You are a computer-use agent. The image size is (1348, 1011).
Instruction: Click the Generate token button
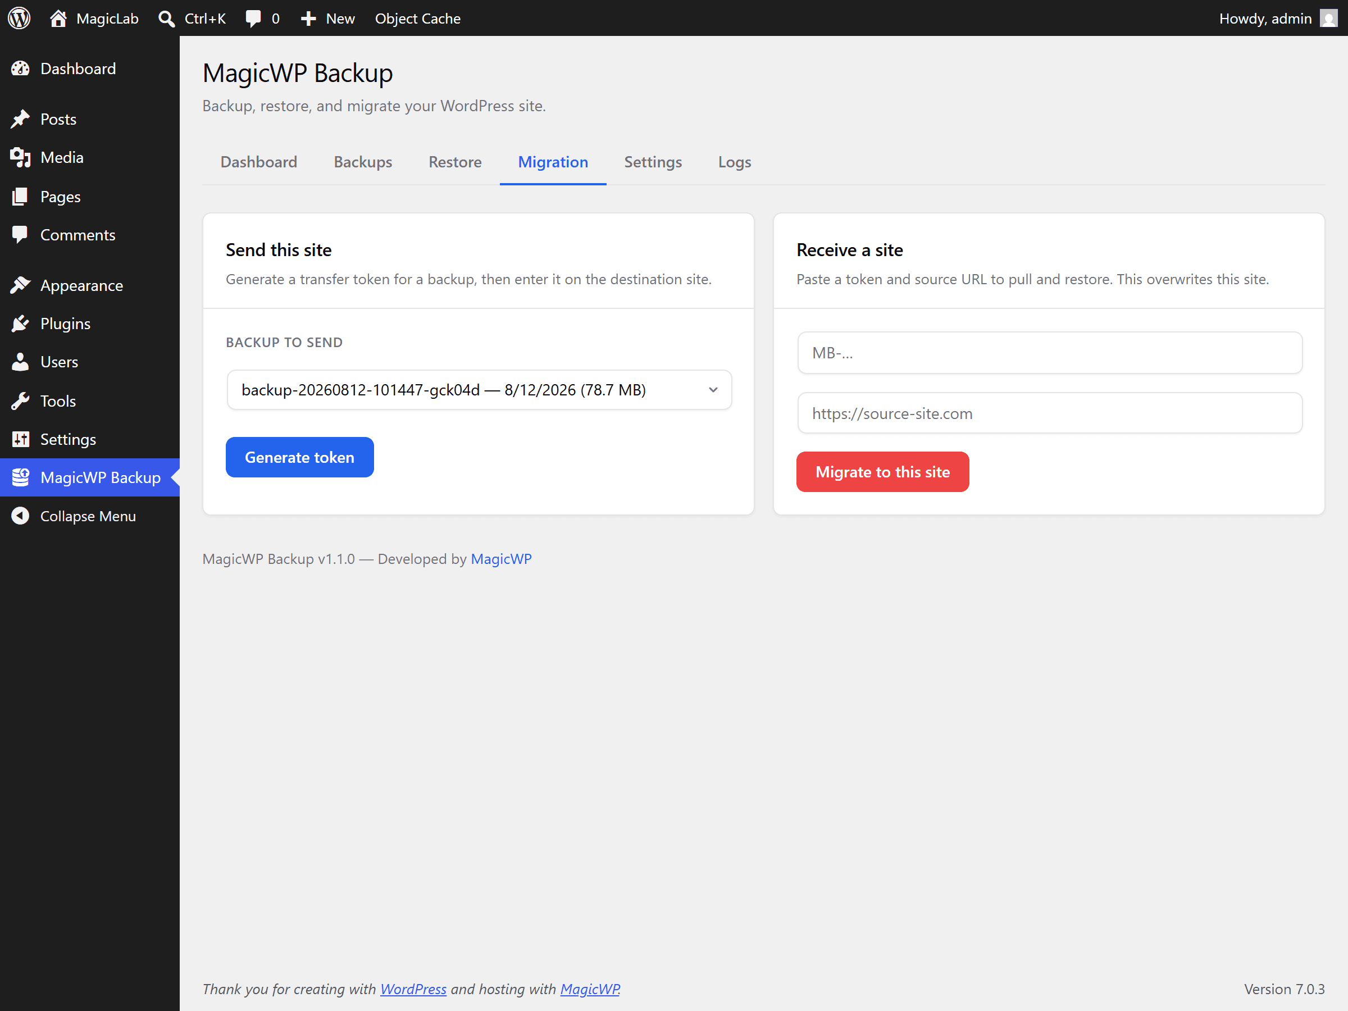(x=299, y=457)
